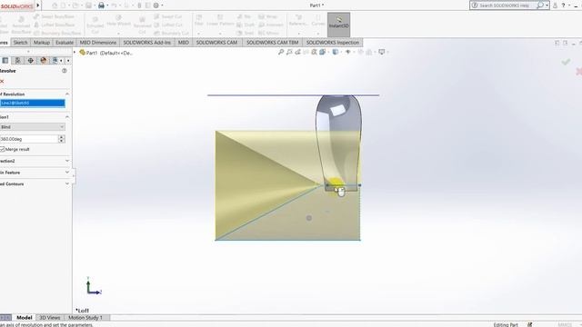Switch to the MBD Dimensions tab
Viewport: 582px width, 327px height.
click(98, 43)
